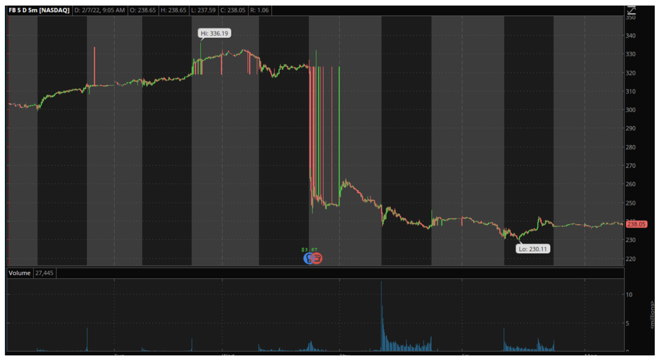Click the 340 price axis label
This screenshot has width=661, height=362.
(631, 36)
